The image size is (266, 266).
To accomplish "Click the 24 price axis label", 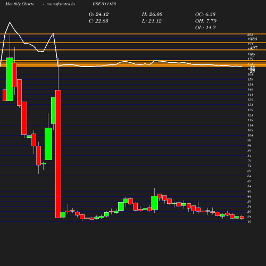I will click(x=250, y=217).
